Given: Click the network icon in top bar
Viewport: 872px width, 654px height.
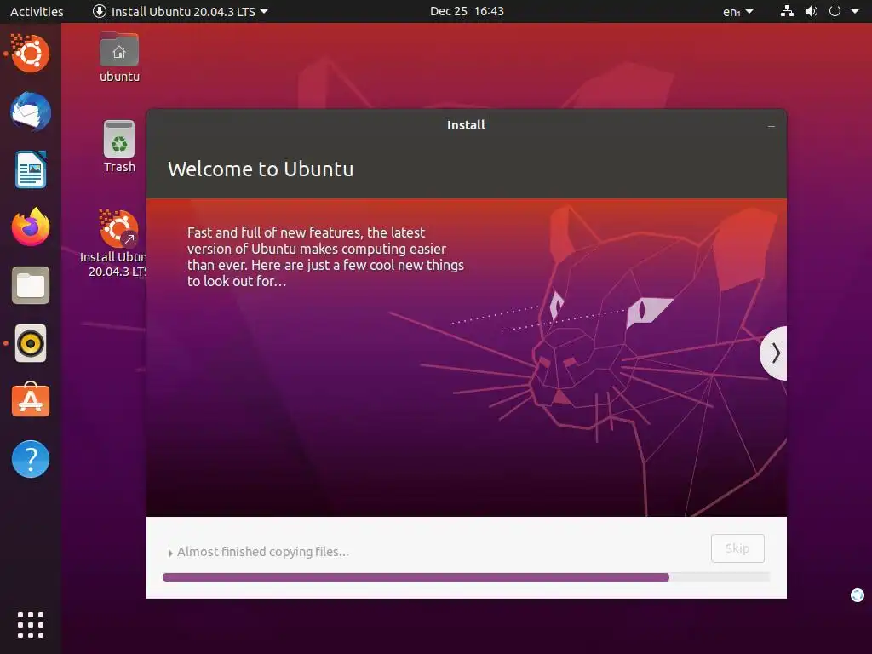Looking at the screenshot, I should coord(787,11).
